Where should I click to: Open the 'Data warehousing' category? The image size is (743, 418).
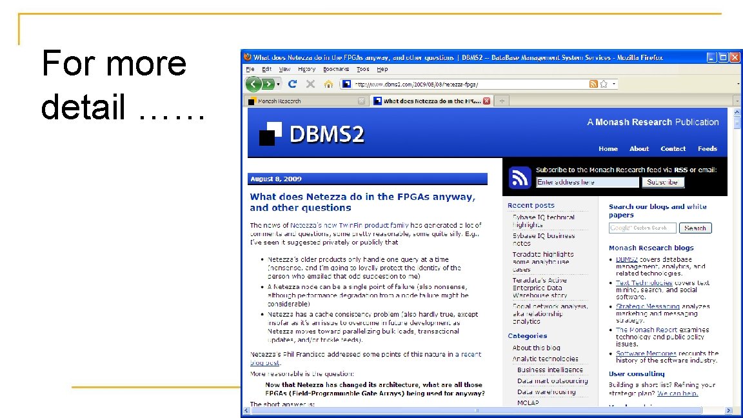pos(546,392)
